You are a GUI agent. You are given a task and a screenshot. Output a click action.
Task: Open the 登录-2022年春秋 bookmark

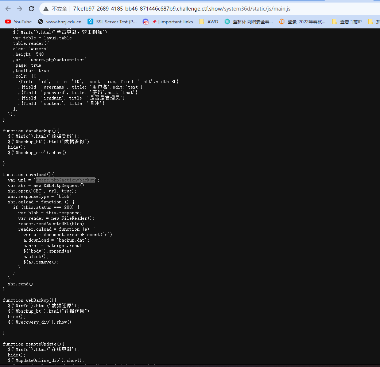(302, 22)
